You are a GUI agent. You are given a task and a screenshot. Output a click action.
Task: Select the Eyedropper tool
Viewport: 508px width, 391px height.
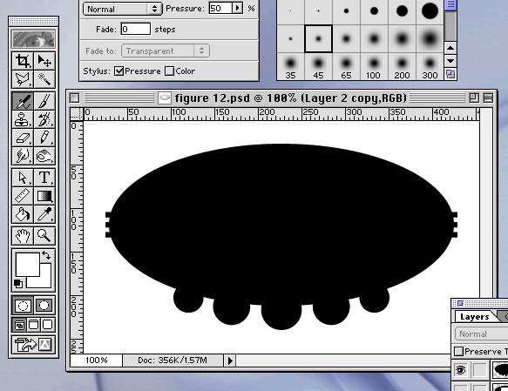click(x=44, y=214)
